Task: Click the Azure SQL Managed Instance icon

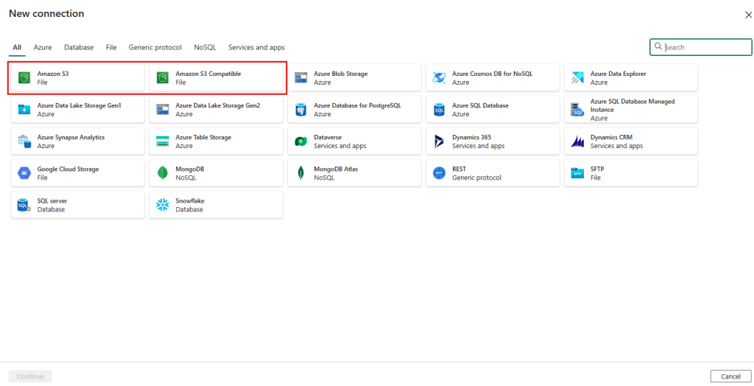Action: (577, 109)
